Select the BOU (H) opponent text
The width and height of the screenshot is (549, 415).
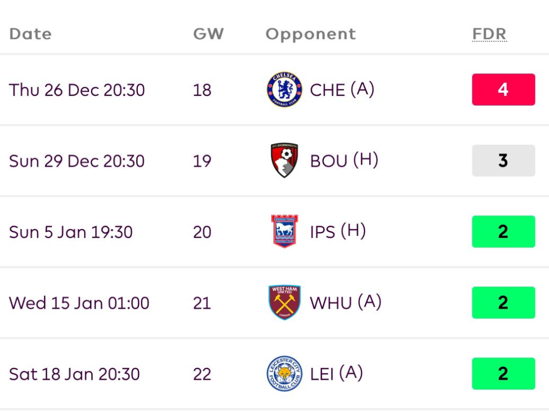click(344, 160)
